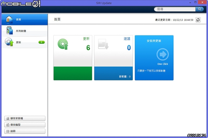Viewport: 208px width, 138px height.
Task: Click the green 6 badge in the sidebar
Action: pos(42,42)
